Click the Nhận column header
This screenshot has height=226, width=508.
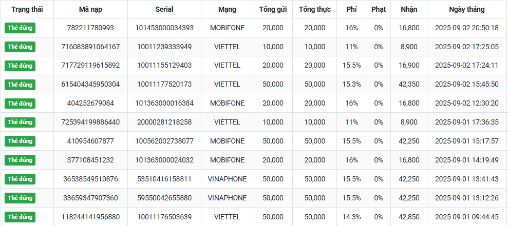[409, 9]
